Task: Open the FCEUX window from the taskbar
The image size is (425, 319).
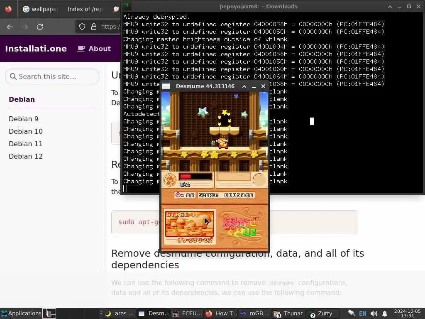Action: point(187,313)
